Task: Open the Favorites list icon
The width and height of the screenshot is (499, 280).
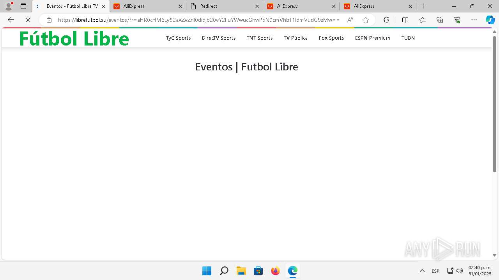Action: click(x=423, y=20)
